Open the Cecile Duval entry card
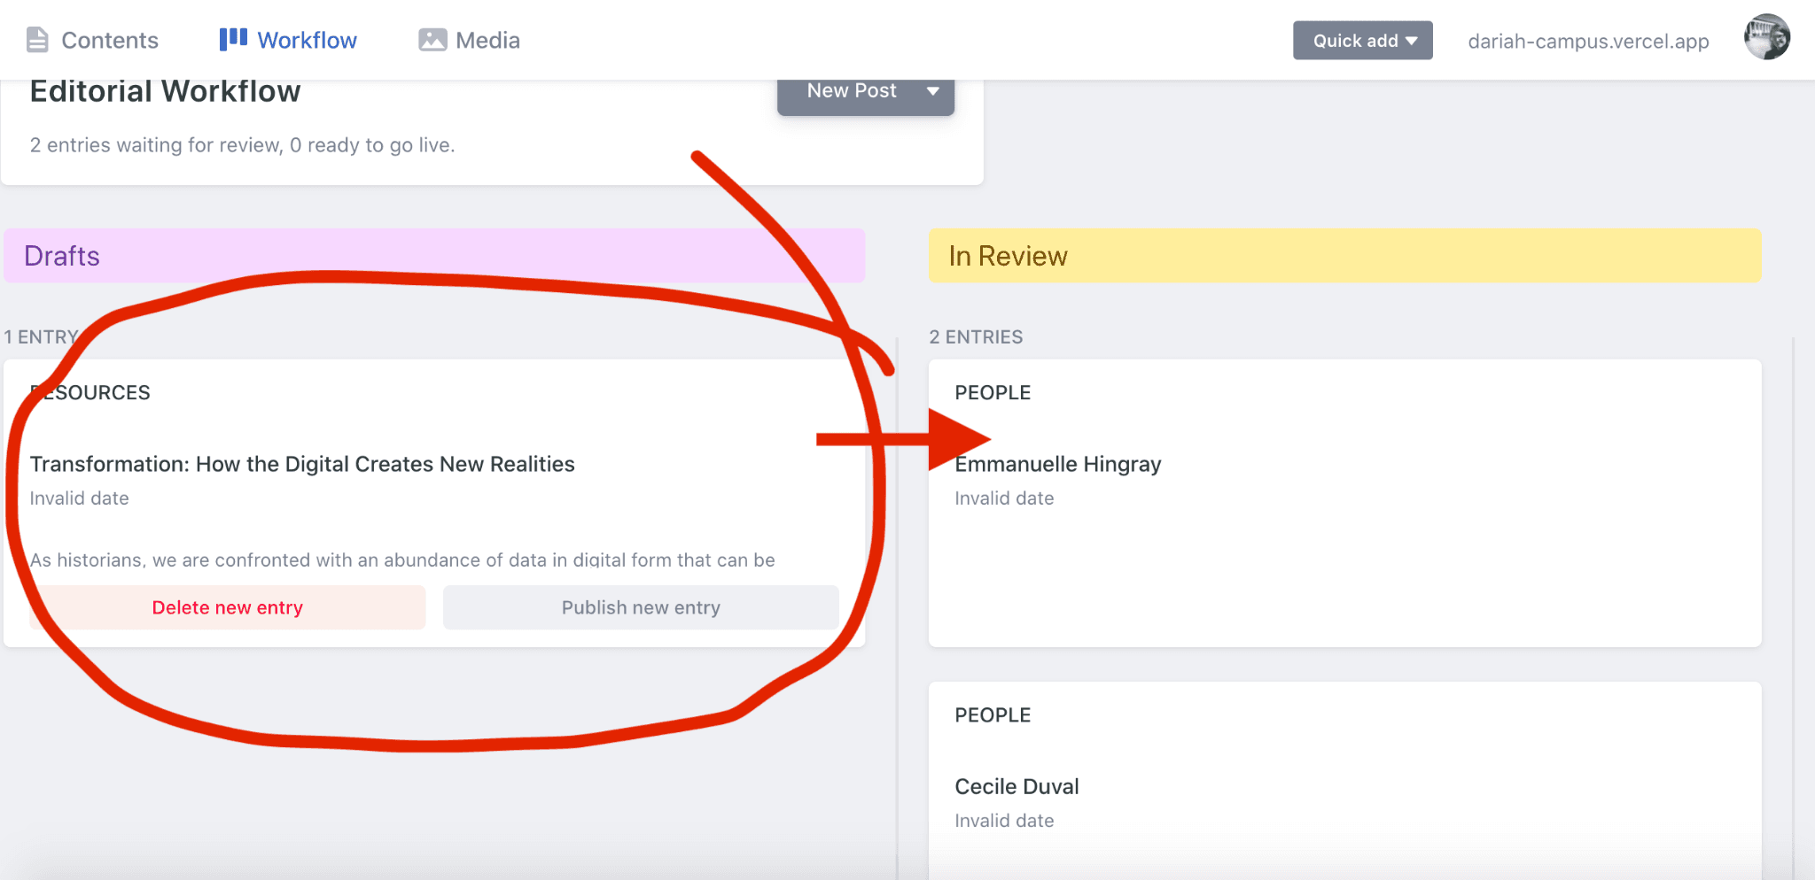This screenshot has height=880, width=1815. [x=1017, y=786]
